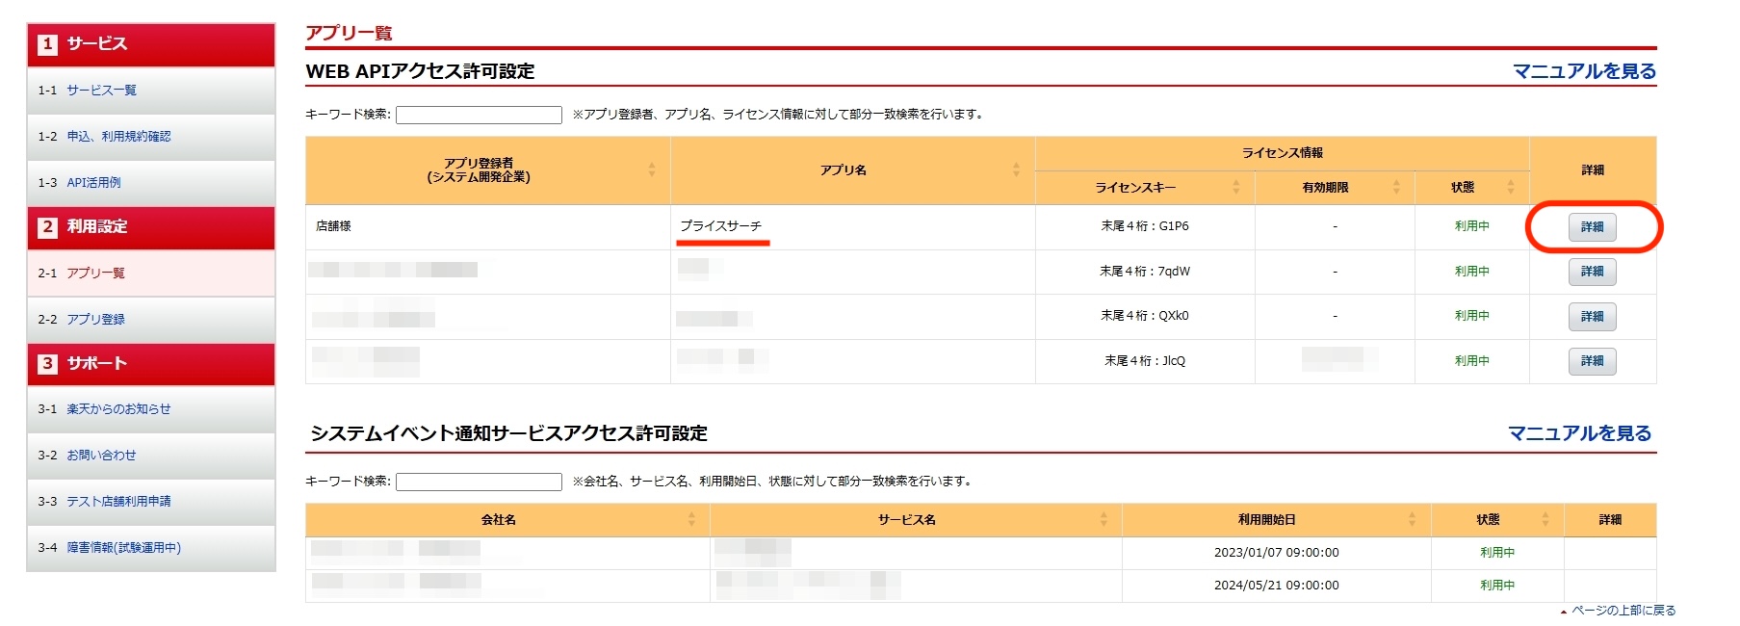Sort by アプリ登録者 column arrows

point(651,170)
